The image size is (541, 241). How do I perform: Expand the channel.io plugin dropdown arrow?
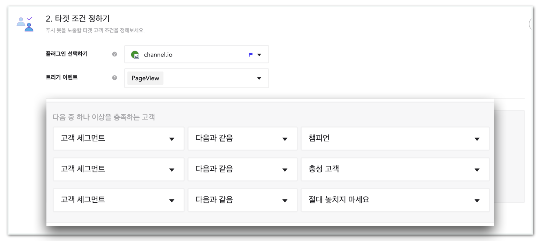point(259,55)
